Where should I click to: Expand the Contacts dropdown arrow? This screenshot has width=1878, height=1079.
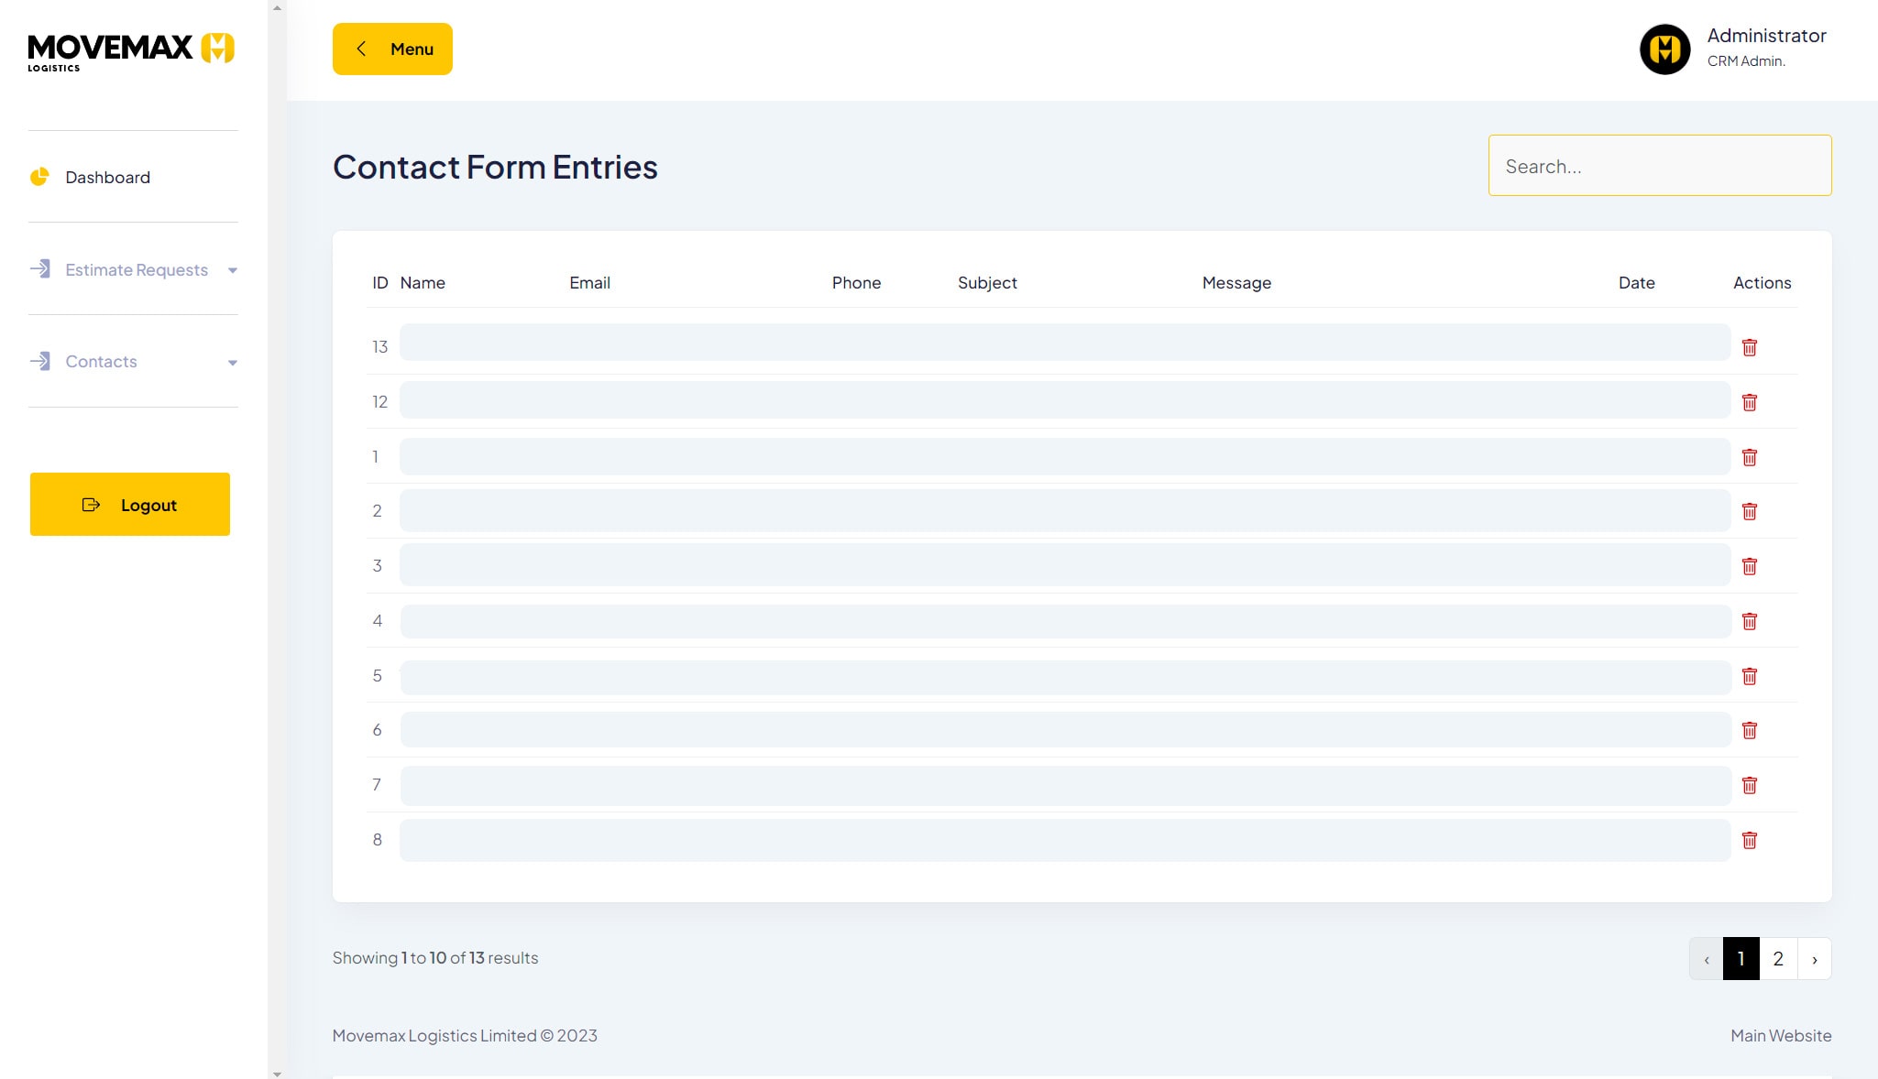coord(232,363)
